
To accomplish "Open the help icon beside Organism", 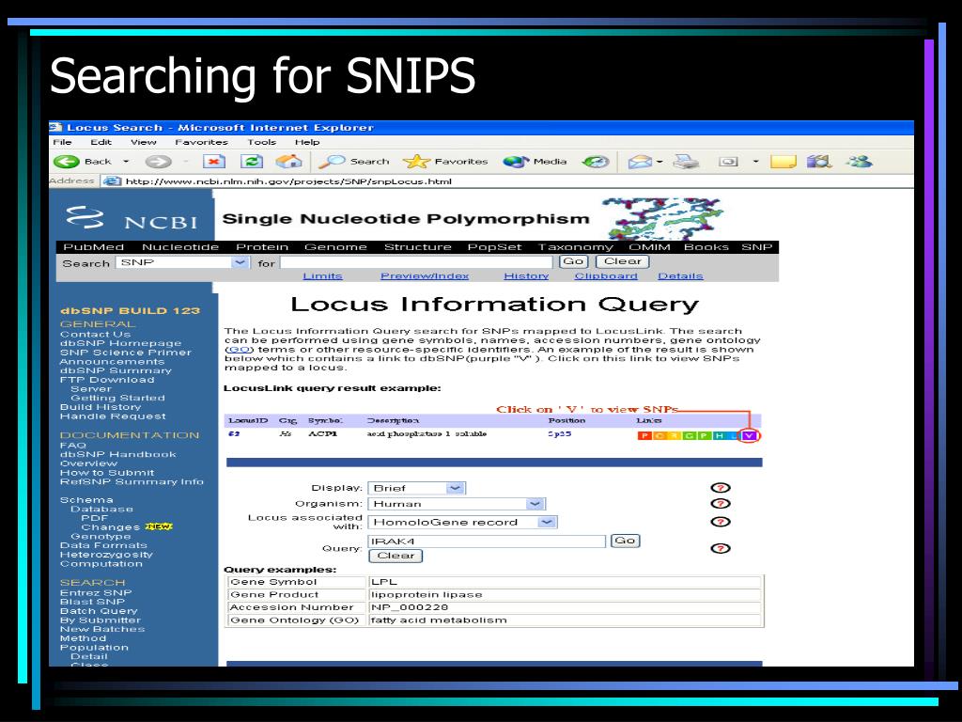I will (x=721, y=504).
